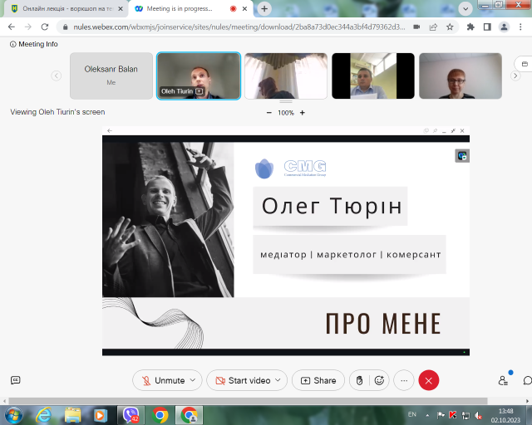Click the Webex badge on shared slide
This screenshot has height=425, width=532.
(462, 155)
